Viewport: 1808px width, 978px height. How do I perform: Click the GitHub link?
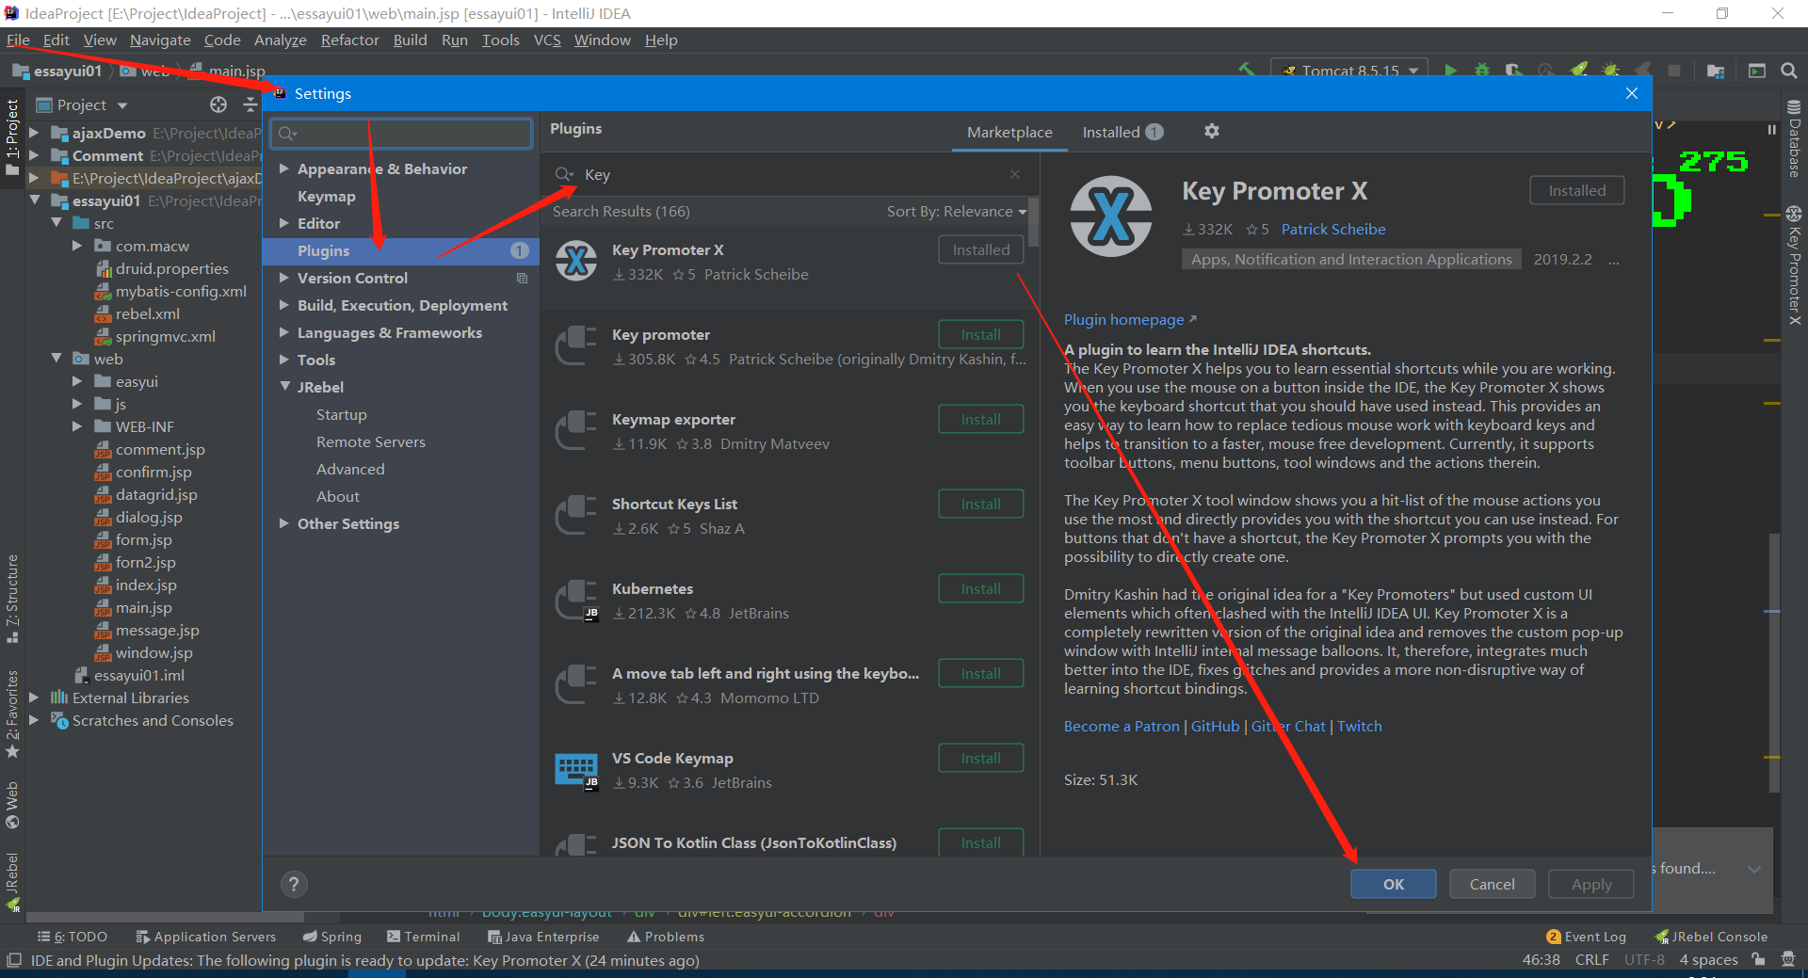coord(1215,726)
